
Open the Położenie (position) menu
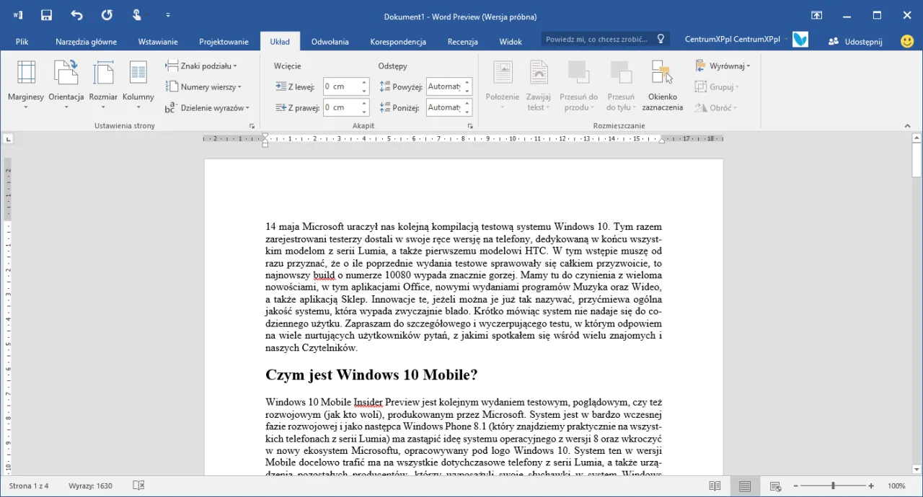[503, 86]
